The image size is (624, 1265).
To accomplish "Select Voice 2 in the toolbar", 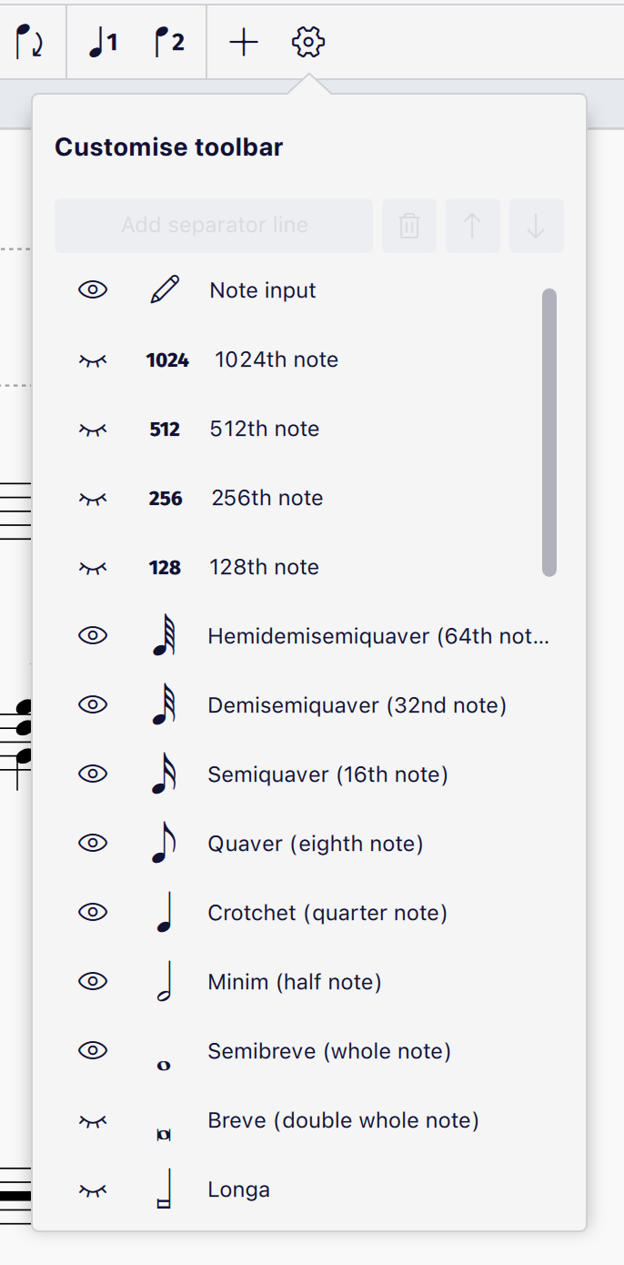I will [169, 42].
